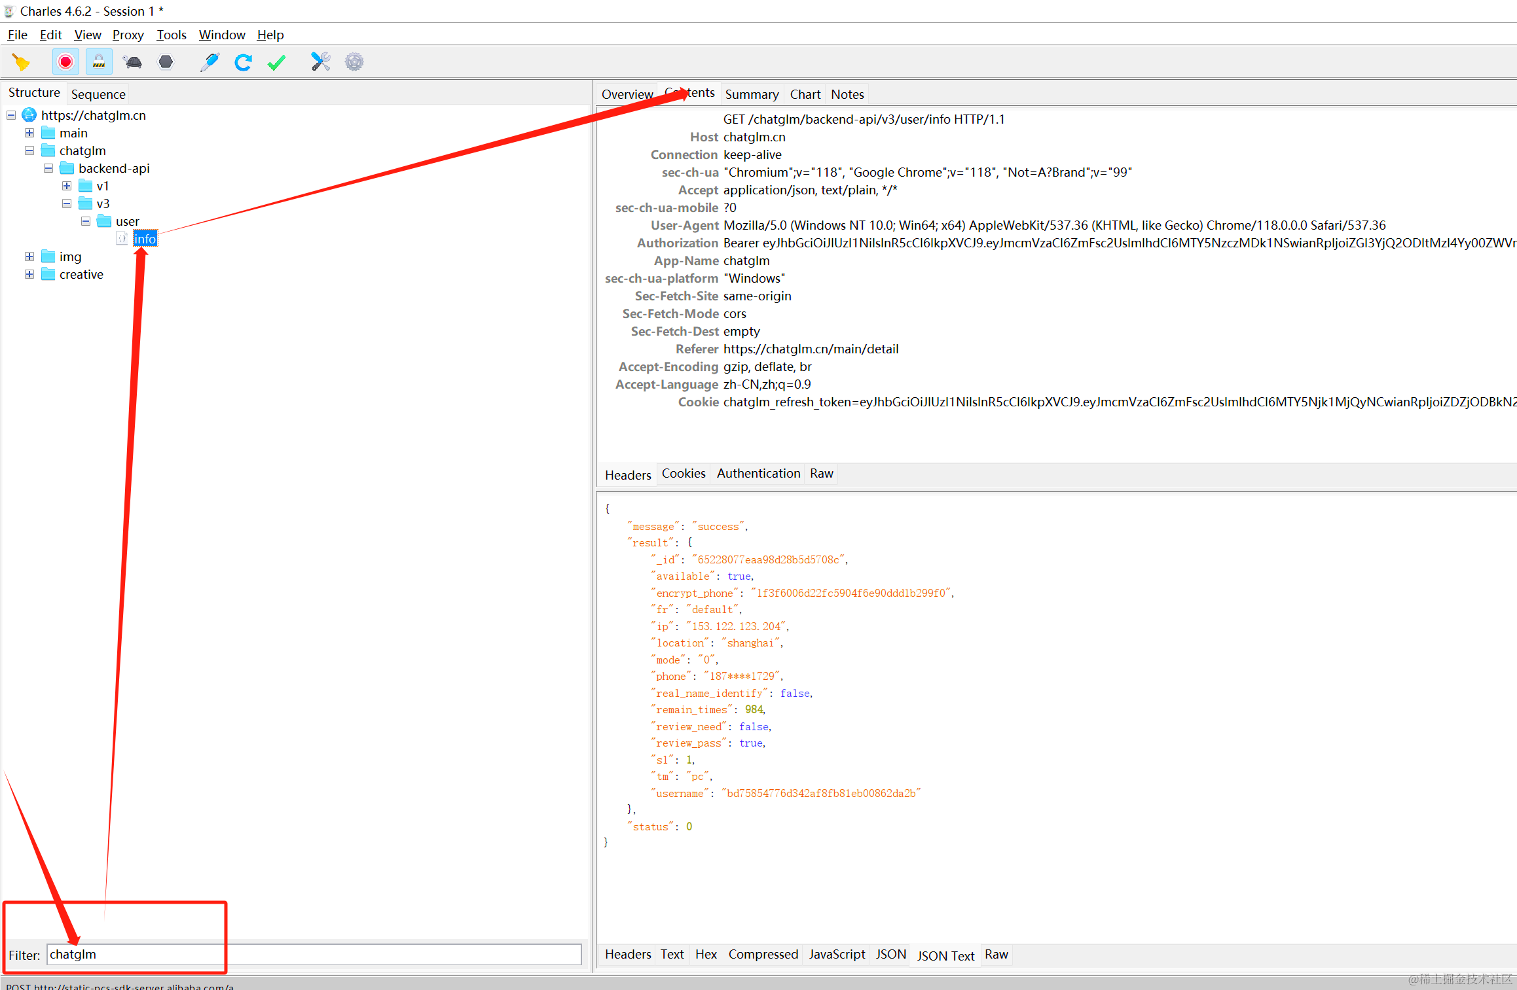Click the chatglm.cn globe host icon
The height and width of the screenshot is (990, 1517).
pyautogui.click(x=29, y=115)
